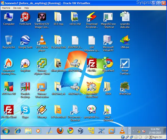Select the Winamp shortcut

(x=42, y=112)
